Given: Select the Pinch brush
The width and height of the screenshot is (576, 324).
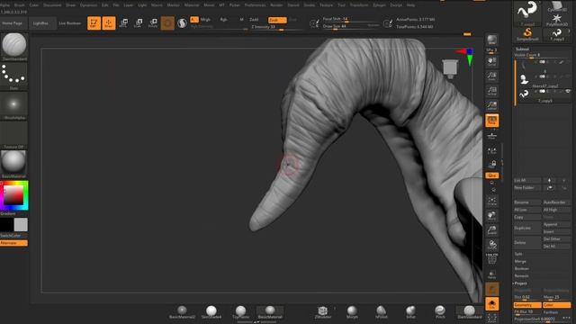Looking at the screenshot, I should tap(440, 312).
